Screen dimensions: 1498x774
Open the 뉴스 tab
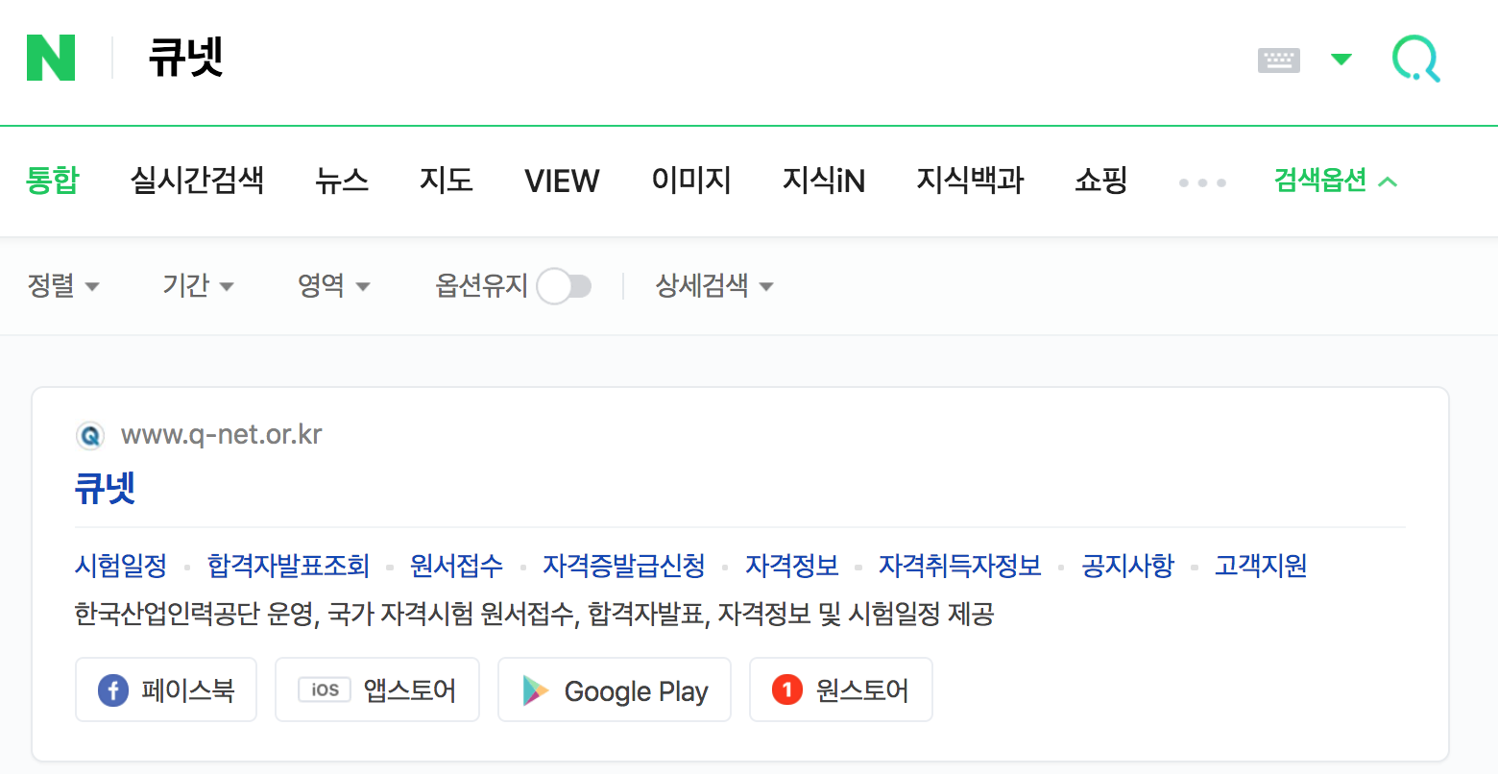342,181
